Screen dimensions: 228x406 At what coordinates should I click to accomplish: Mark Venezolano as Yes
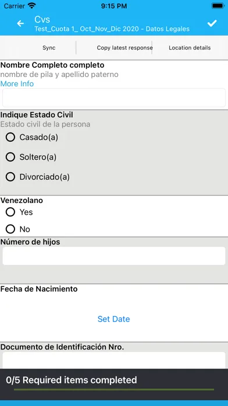tap(19, 212)
